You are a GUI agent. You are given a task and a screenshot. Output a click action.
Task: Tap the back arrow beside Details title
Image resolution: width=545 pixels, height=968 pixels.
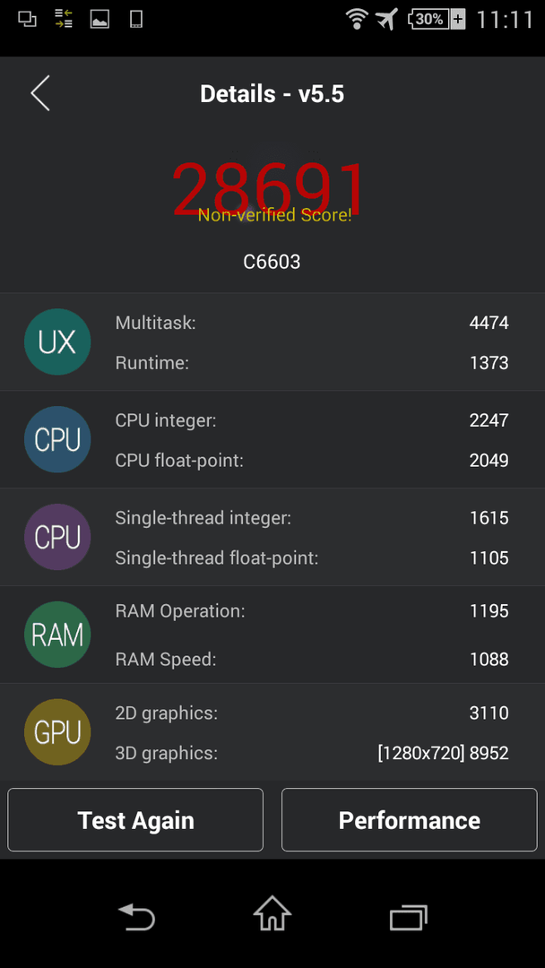click(x=40, y=94)
